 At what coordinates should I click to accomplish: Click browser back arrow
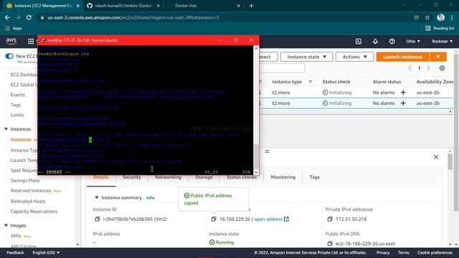(7, 17)
